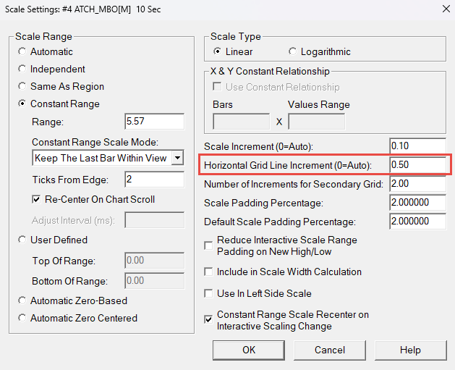
Task: Select the Linear scale type
Action: pos(218,52)
